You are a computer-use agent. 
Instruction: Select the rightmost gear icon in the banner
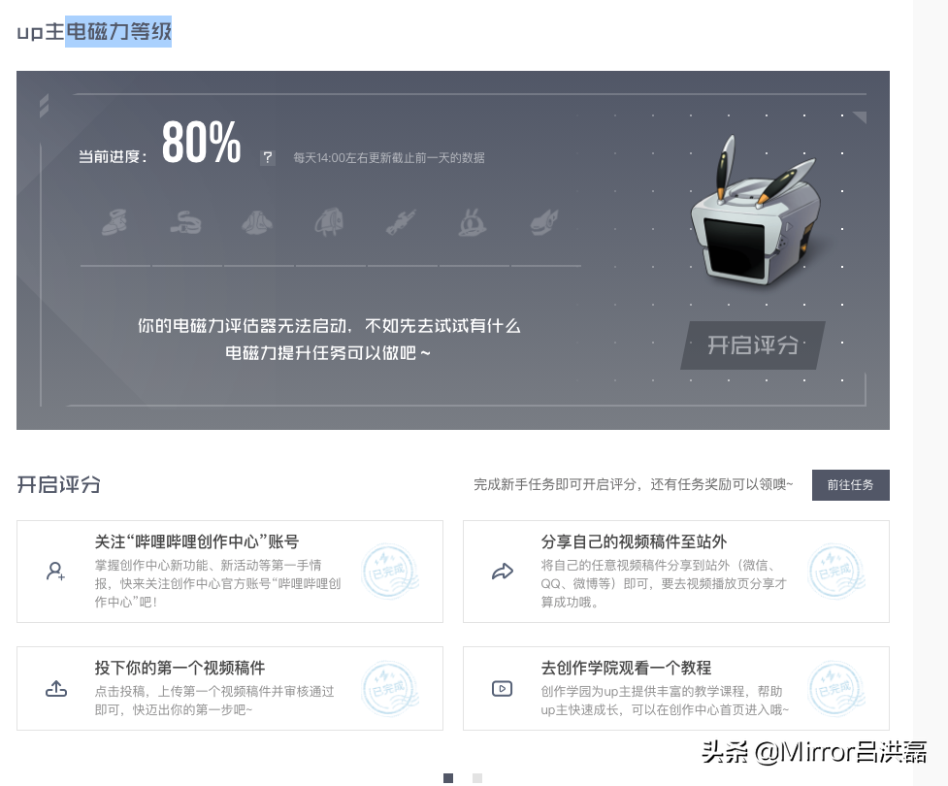pos(544,223)
